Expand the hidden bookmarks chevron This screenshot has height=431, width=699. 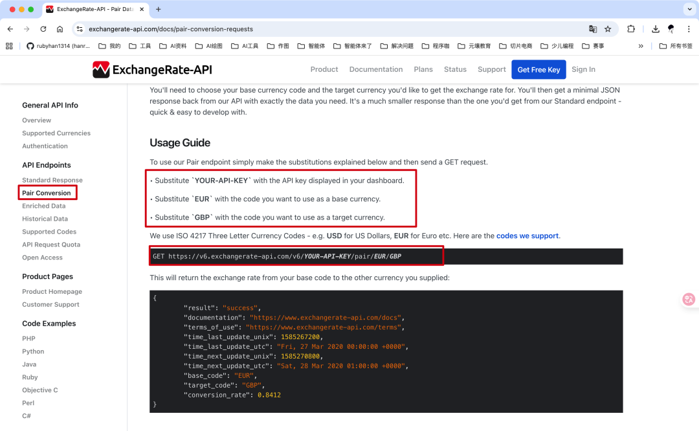641,46
